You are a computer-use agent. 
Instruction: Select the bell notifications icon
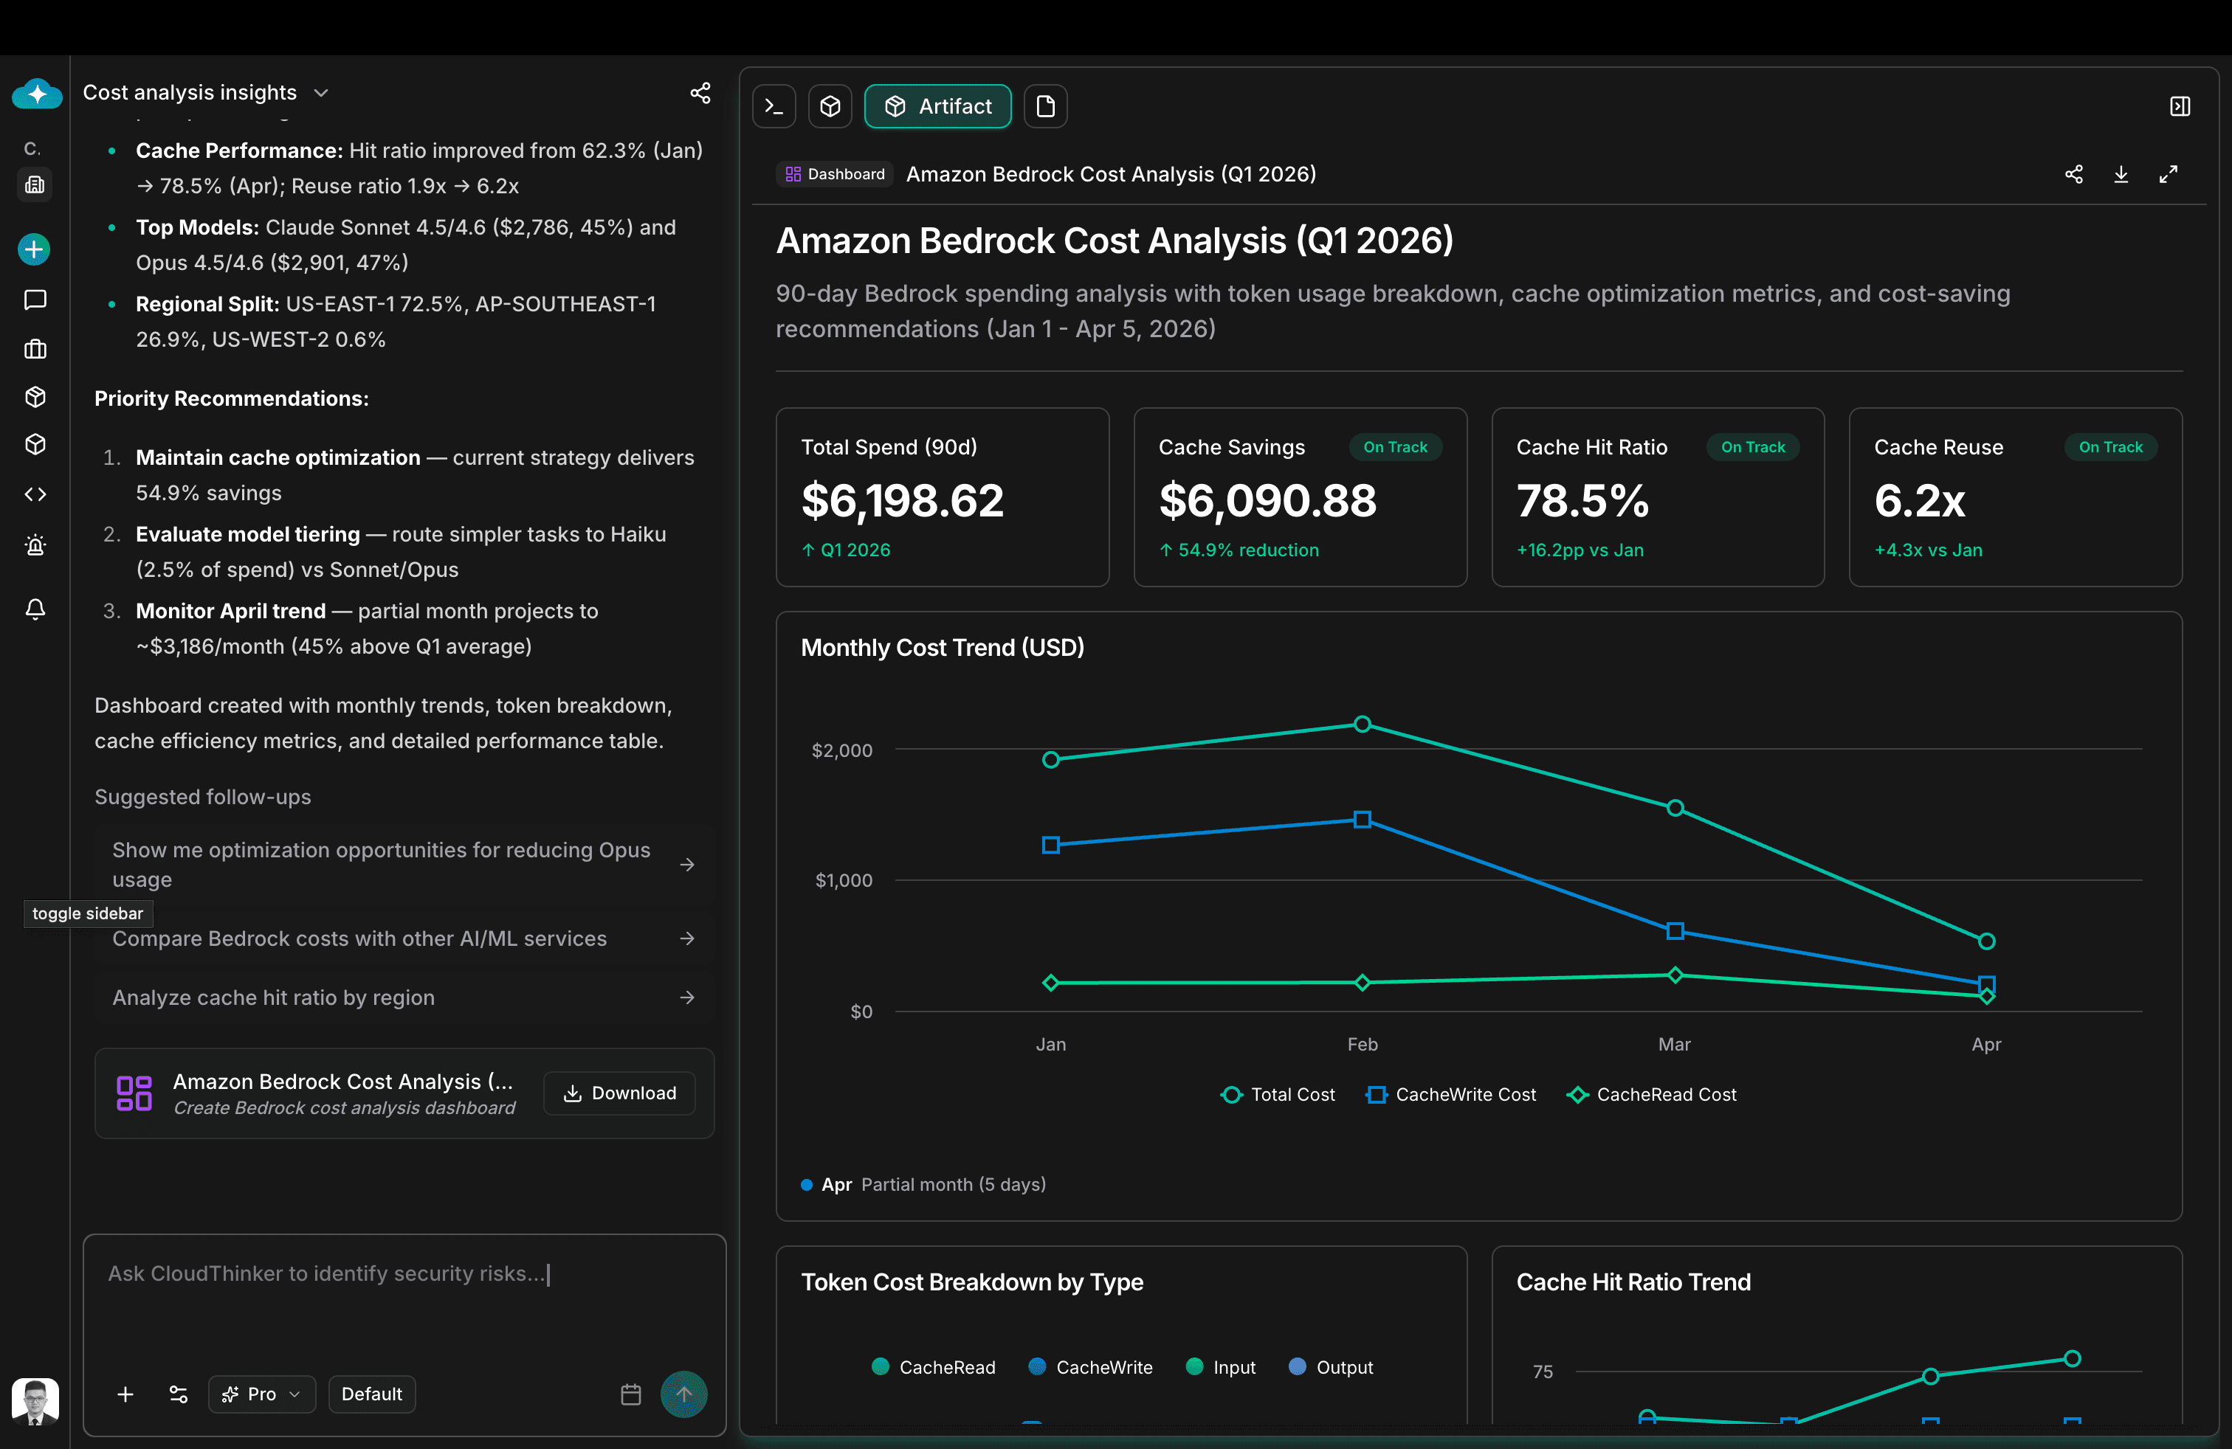[x=35, y=610]
